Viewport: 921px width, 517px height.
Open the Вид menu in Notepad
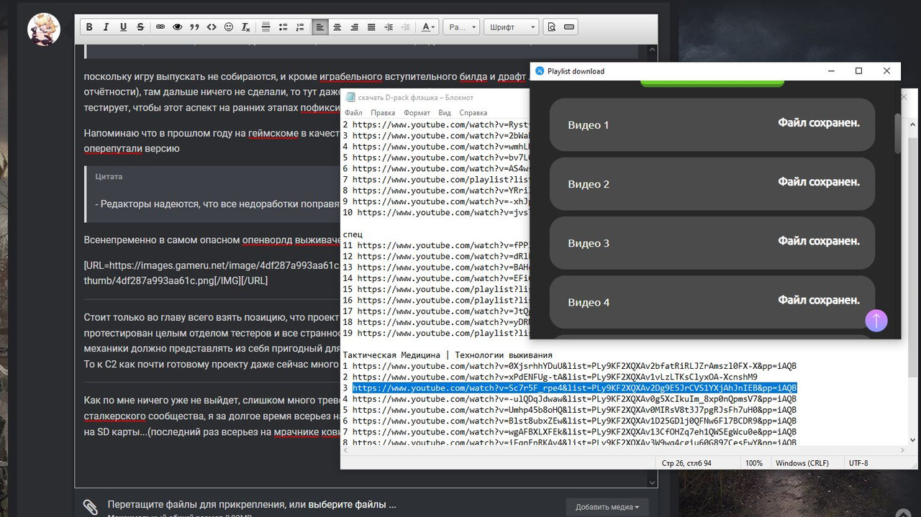[x=445, y=113]
